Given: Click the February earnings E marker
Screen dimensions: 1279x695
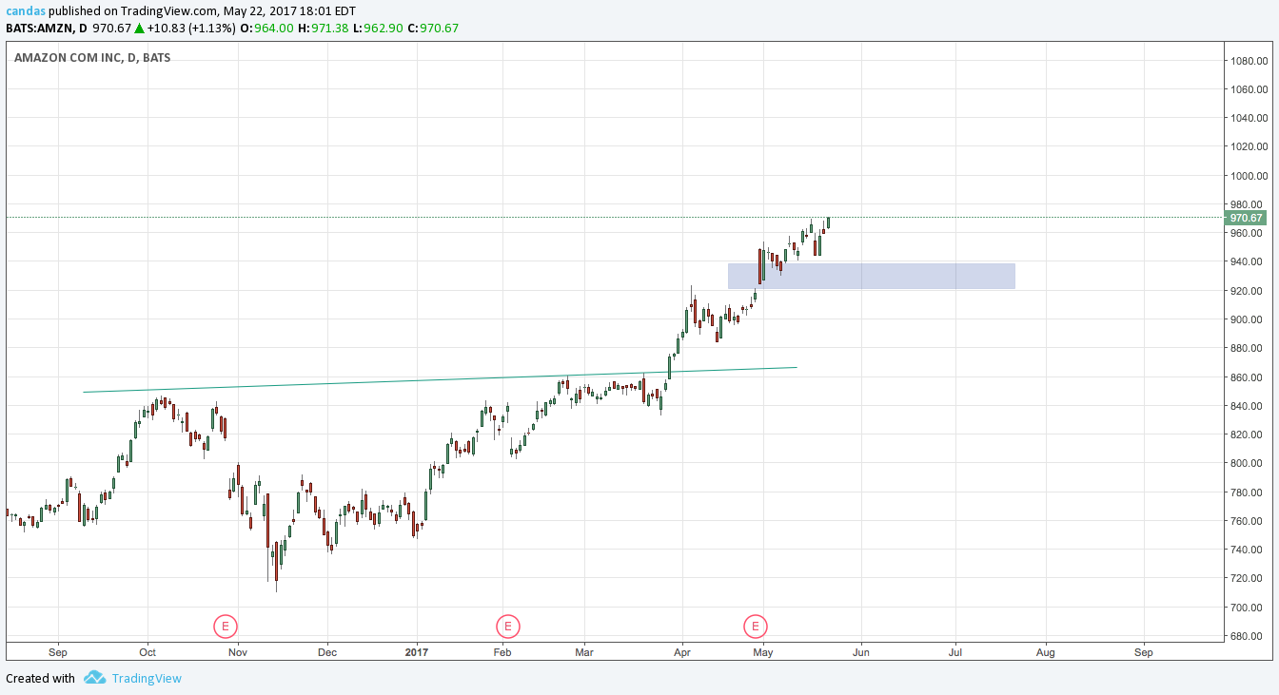Looking at the screenshot, I should pyautogui.click(x=508, y=626).
